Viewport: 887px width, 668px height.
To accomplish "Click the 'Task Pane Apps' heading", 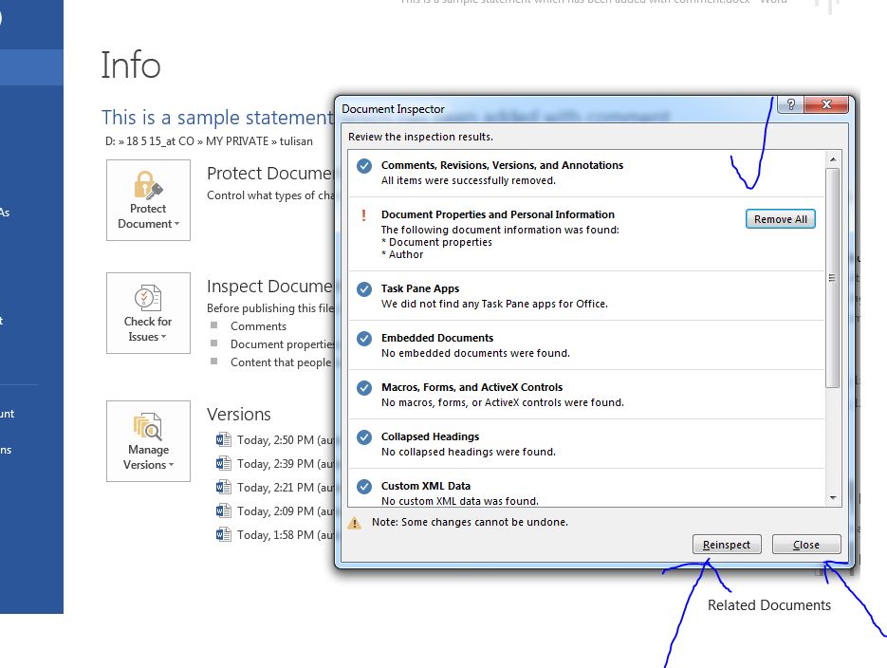I will pos(420,288).
